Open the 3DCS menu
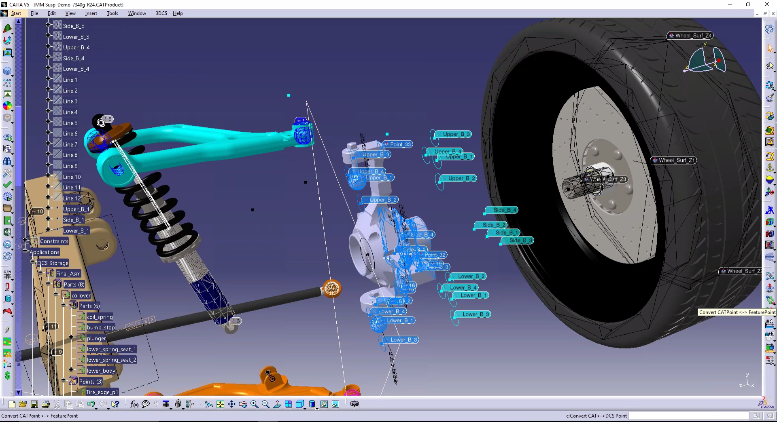777x422 pixels. (x=161, y=13)
